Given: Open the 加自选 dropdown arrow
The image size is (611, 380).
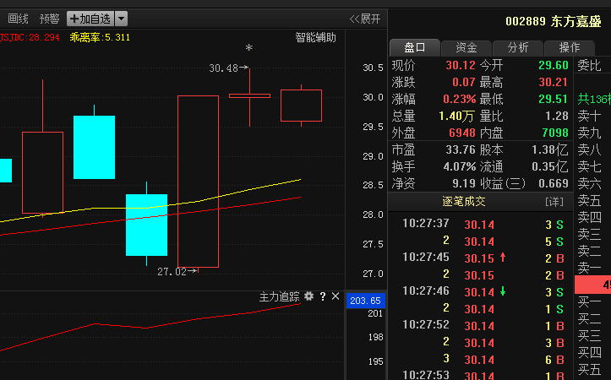Looking at the screenshot, I should coord(121,19).
